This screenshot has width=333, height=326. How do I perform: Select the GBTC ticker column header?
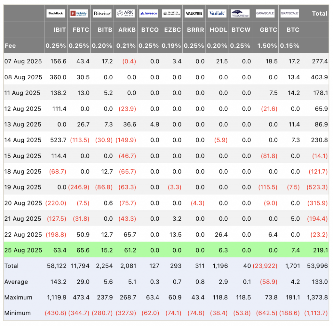[268, 30]
